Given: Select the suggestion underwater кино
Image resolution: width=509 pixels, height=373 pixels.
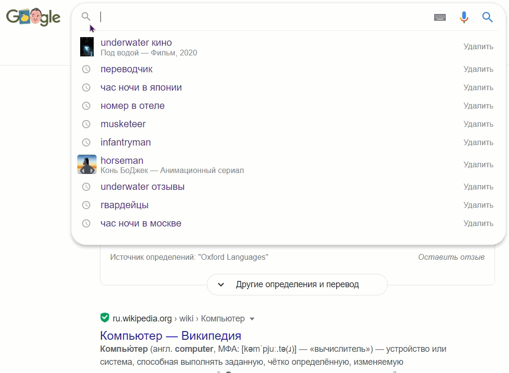Looking at the screenshot, I should 136,42.
